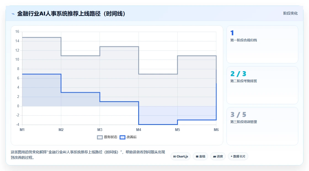Toggle the 改善后 legend swatch
This screenshot has height=171, width=309.
(x=122, y=137)
